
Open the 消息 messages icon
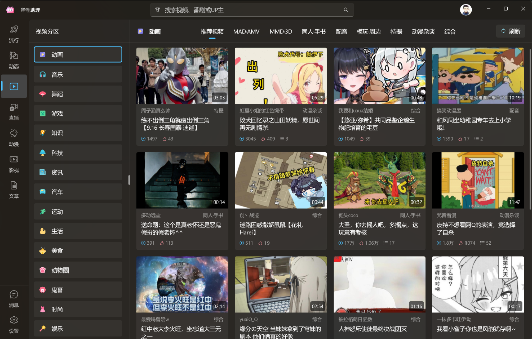(x=14, y=297)
